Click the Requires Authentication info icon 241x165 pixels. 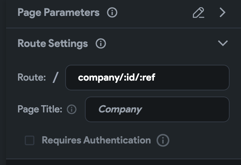163,140
